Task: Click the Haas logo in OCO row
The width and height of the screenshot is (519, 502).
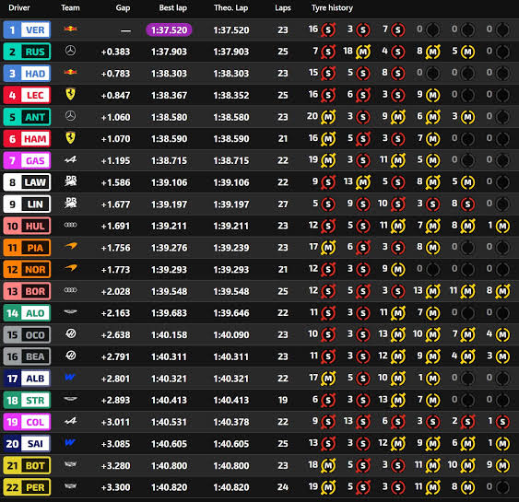Action: point(70,333)
